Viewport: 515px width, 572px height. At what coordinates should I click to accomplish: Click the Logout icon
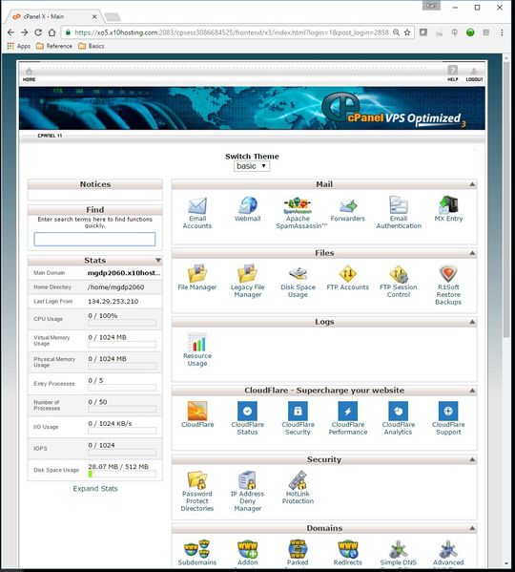coord(474,74)
